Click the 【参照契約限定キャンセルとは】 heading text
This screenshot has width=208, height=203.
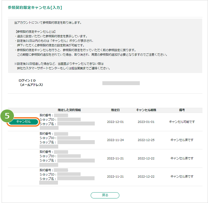(x=35, y=32)
